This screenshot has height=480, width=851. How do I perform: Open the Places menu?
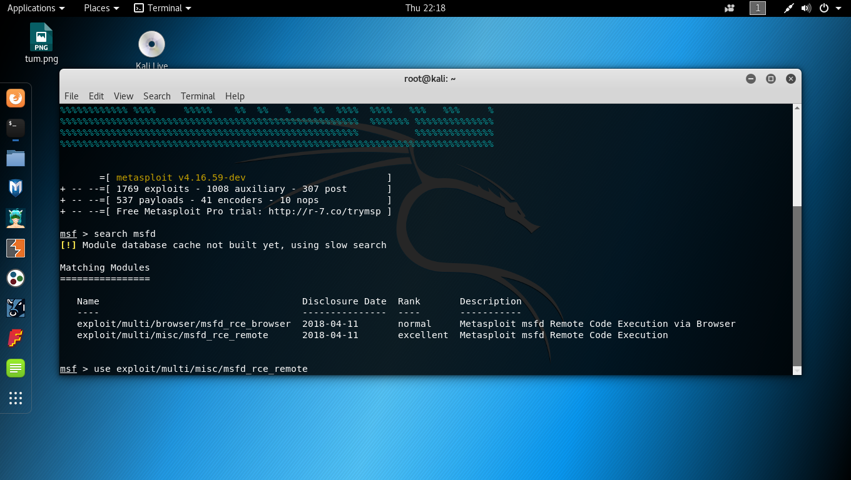point(101,8)
